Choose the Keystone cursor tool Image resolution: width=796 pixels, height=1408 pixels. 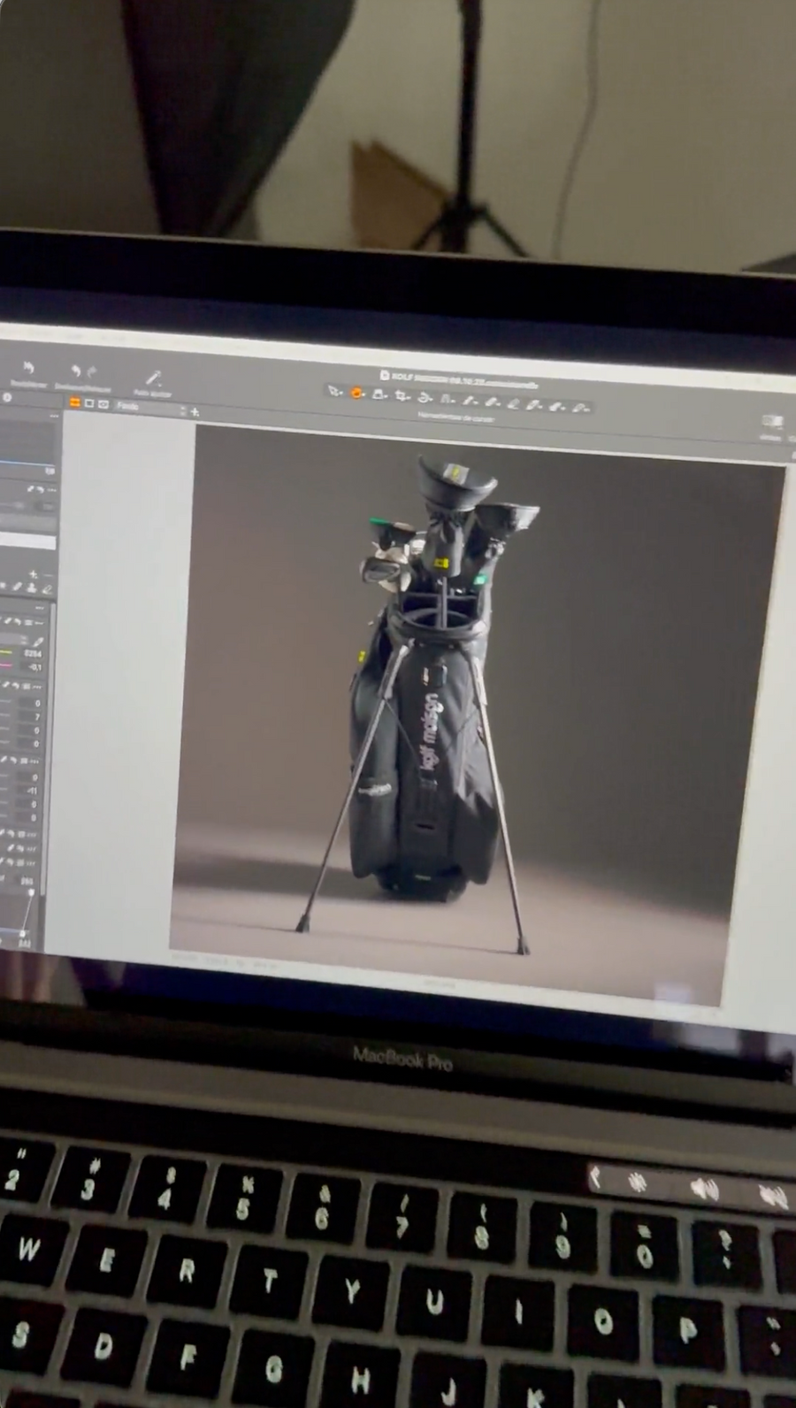(448, 400)
